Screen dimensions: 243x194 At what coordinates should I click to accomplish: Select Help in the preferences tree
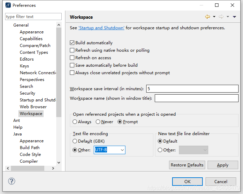[18, 127]
